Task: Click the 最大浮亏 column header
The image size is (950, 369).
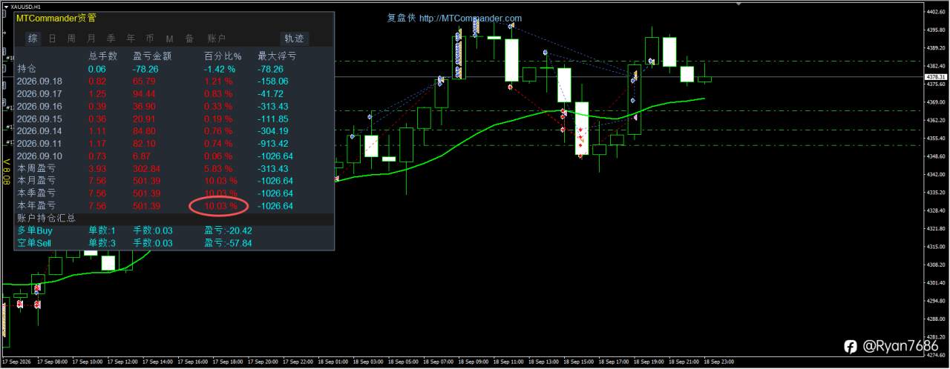Action: coord(276,56)
